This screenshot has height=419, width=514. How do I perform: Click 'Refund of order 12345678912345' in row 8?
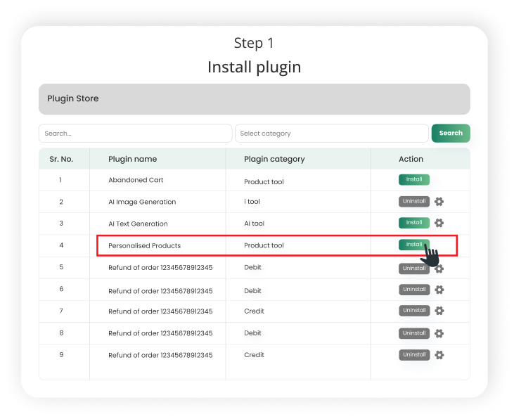(160, 333)
